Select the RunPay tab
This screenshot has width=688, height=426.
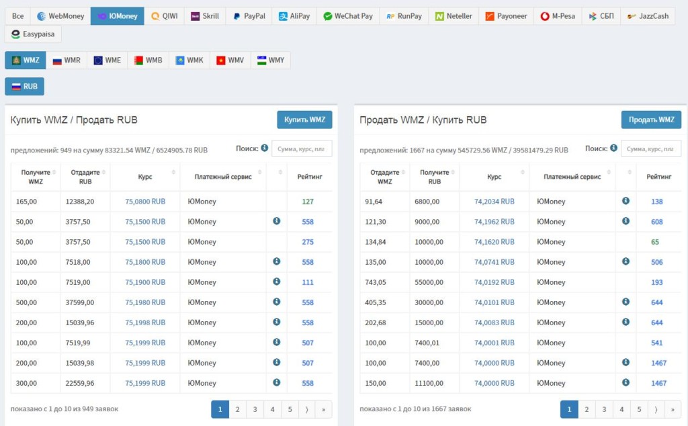point(404,16)
